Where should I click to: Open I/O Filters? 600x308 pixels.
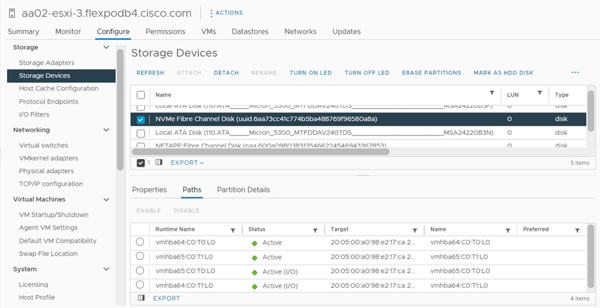[x=34, y=114]
